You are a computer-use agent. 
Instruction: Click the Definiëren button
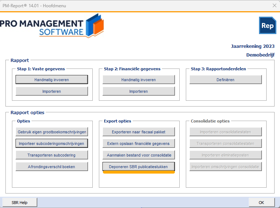tap(226, 79)
